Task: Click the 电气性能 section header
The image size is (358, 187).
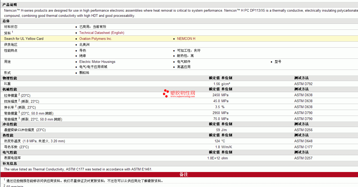Action: click(x=10, y=152)
